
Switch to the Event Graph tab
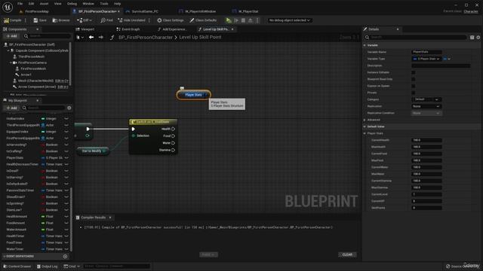pos(128,29)
